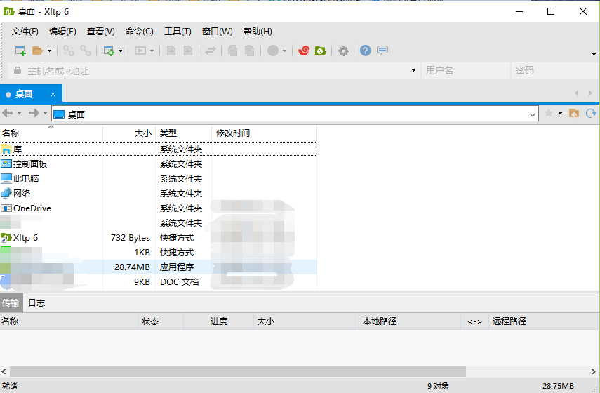Open the 命令(C) menu

coord(139,32)
